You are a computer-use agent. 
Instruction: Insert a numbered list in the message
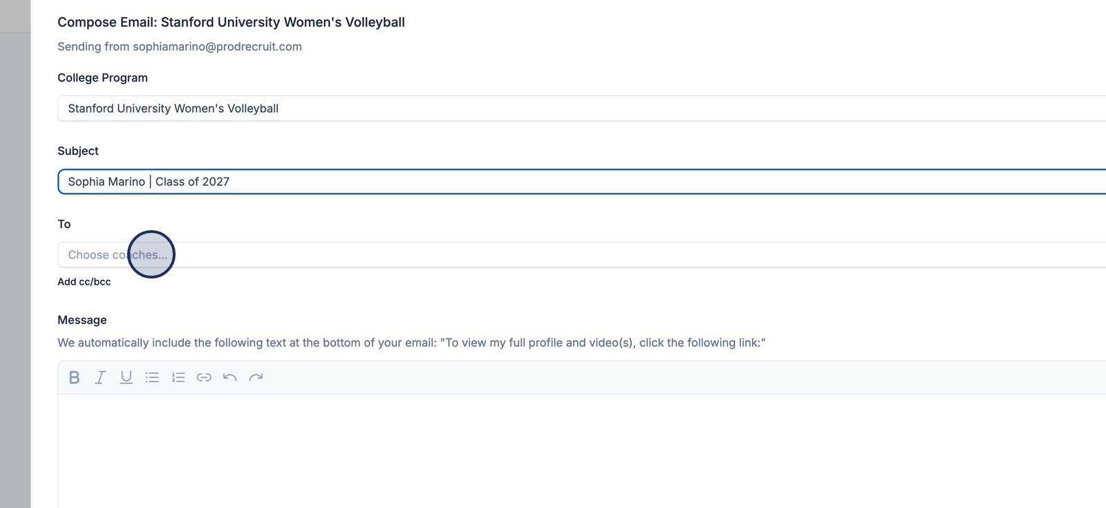click(178, 377)
